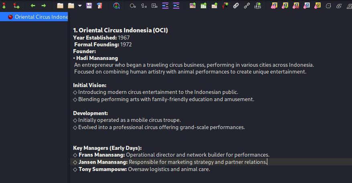Image resolution: width=352 pixels, height=183 pixels.
Task: Click the 'Tony Sumampouw' line
Action: [x=141, y=169]
